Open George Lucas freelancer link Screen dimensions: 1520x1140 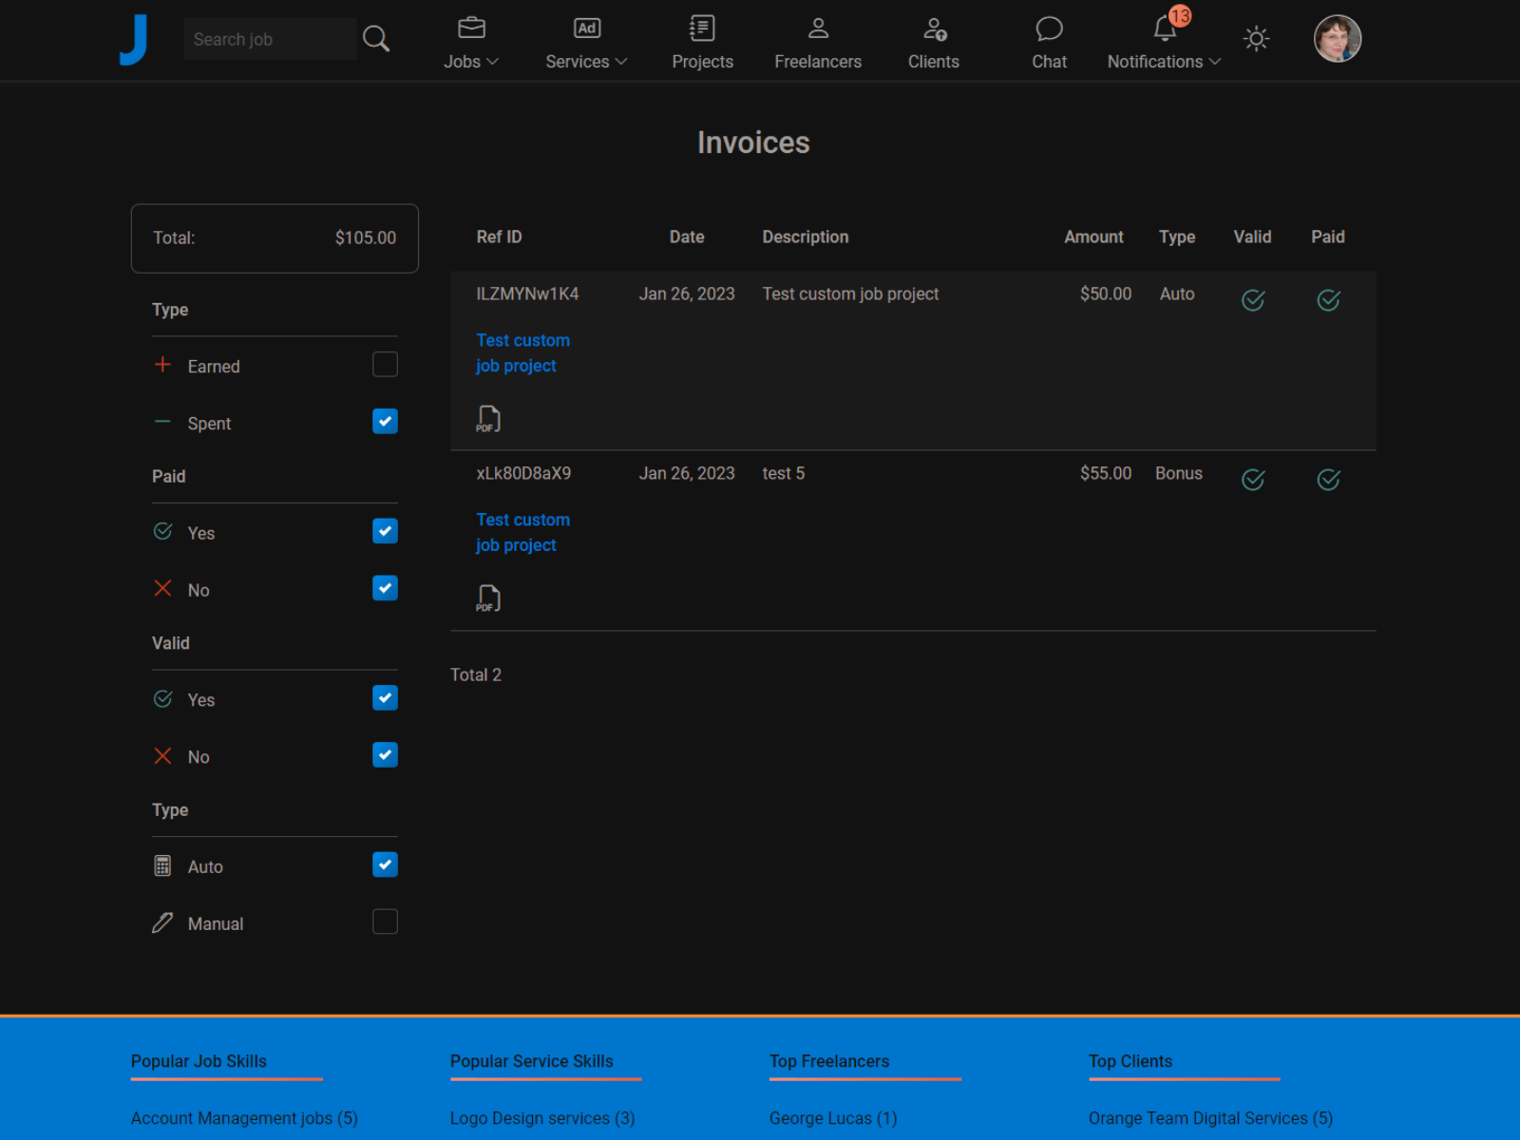(832, 1118)
